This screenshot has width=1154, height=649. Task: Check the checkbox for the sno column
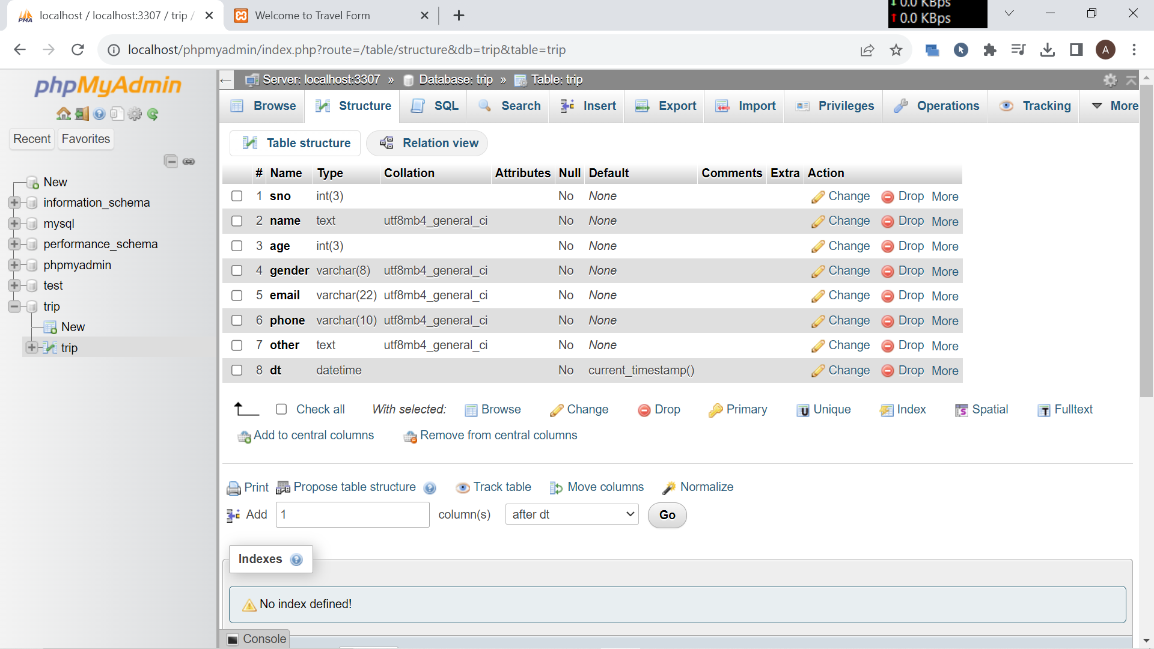[237, 196]
